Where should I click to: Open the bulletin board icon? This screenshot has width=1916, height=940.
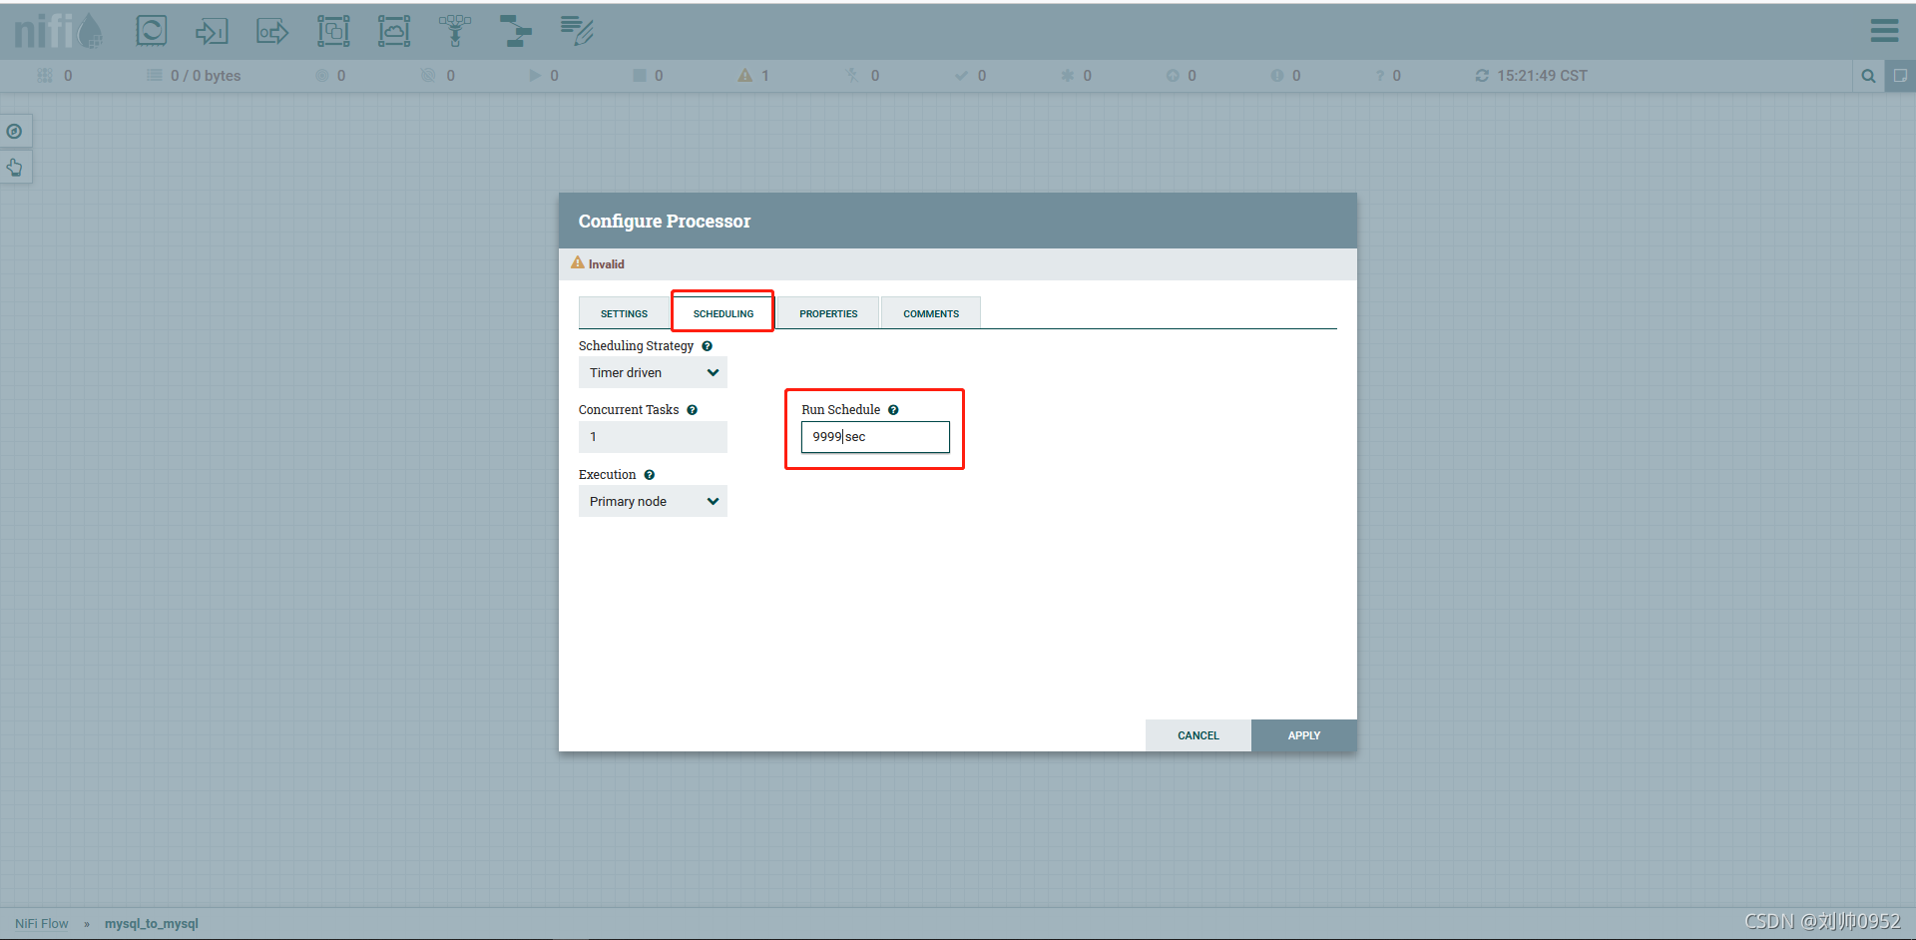[x=1900, y=76]
